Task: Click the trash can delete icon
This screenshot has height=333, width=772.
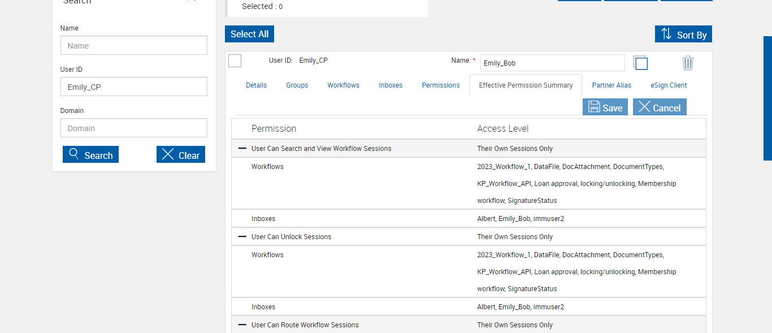Action: point(688,63)
